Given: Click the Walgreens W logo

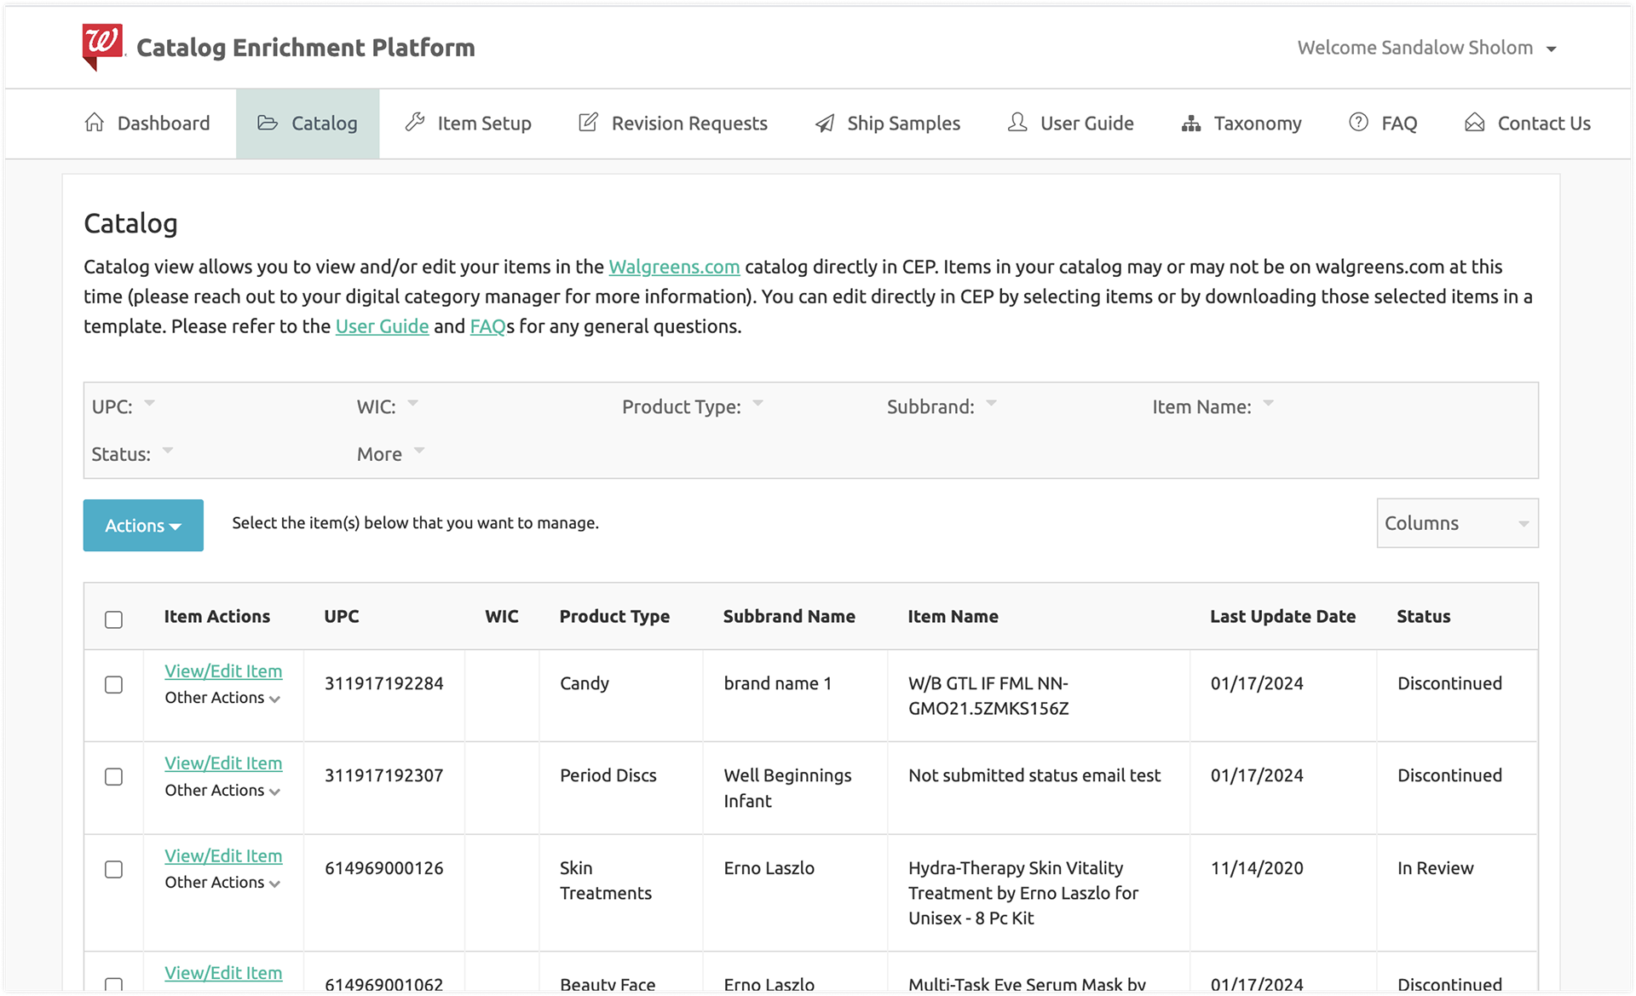Looking at the screenshot, I should click(102, 46).
